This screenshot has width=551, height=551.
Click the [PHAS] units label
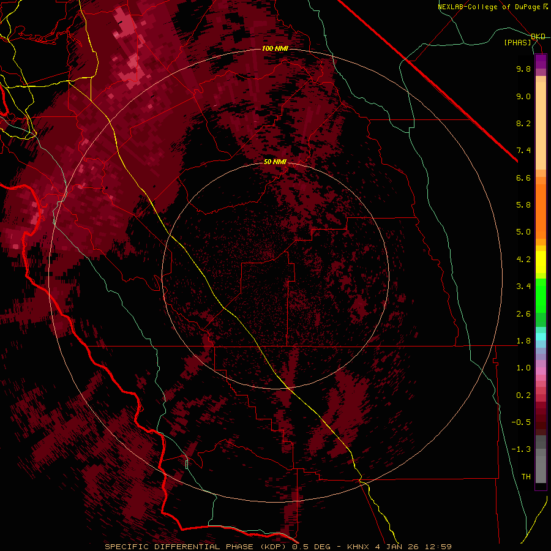(x=517, y=42)
